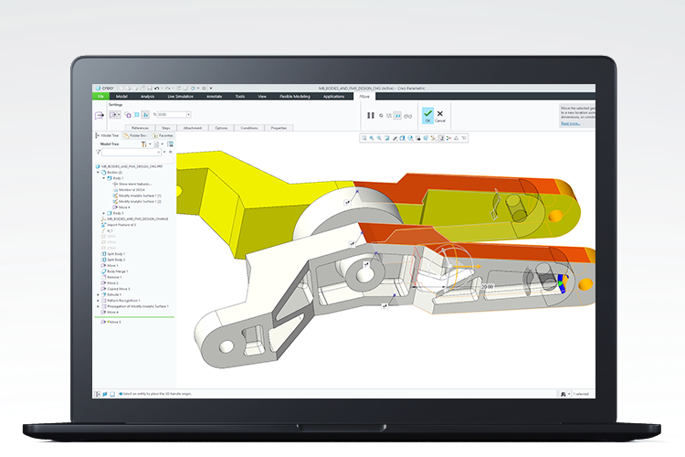
Task: Expand Pattern Recognition 1 in model tree
Action: (98, 301)
